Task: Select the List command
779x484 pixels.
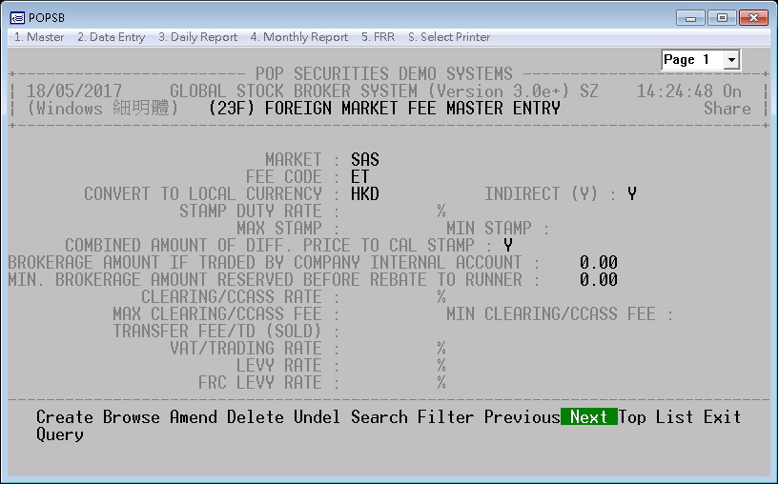Action: 675,417
